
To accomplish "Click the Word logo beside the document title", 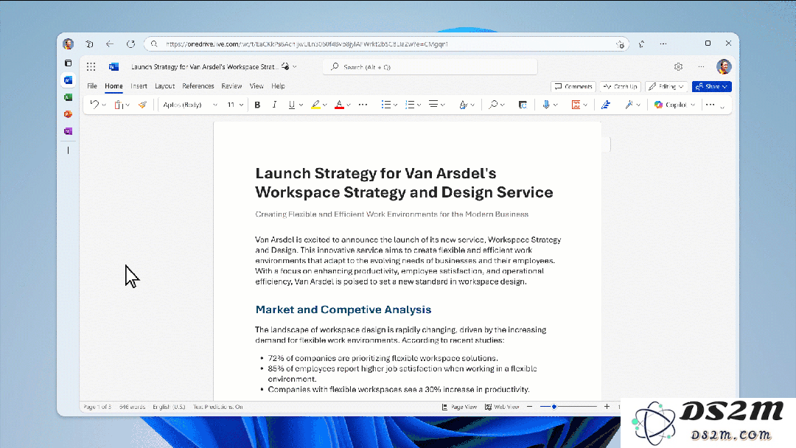I will tap(114, 66).
